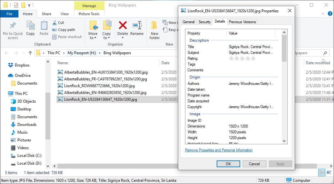Switch to the Home ribbon tab
This screenshot has height=184, width=334.
click(x=28, y=14)
